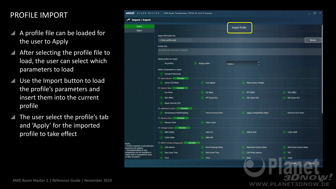Click the vertical scrollbar of import list
Screen dimensions: 336x189
point(322,69)
